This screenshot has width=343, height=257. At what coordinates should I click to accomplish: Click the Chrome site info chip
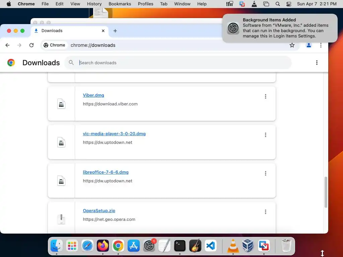click(55, 45)
